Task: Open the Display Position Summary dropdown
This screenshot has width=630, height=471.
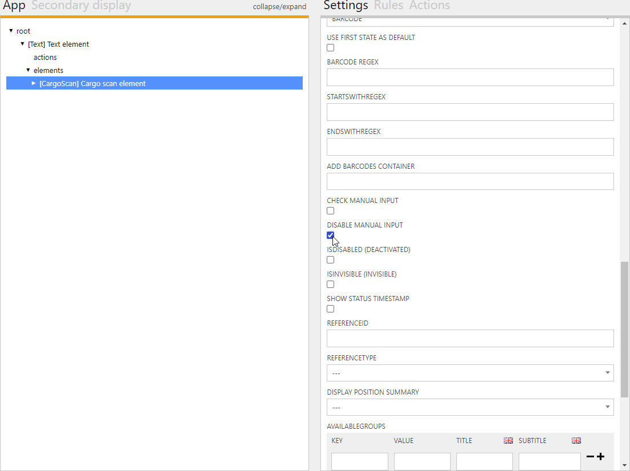Action: (470, 407)
